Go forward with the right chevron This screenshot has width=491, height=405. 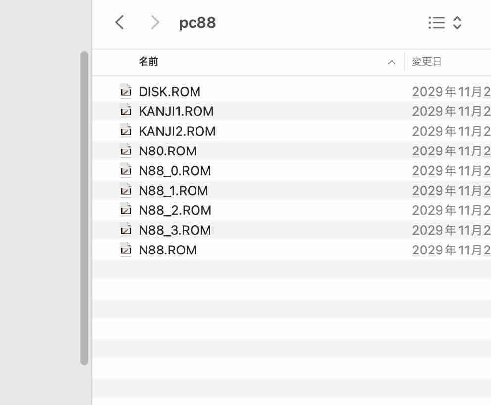coord(155,23)
